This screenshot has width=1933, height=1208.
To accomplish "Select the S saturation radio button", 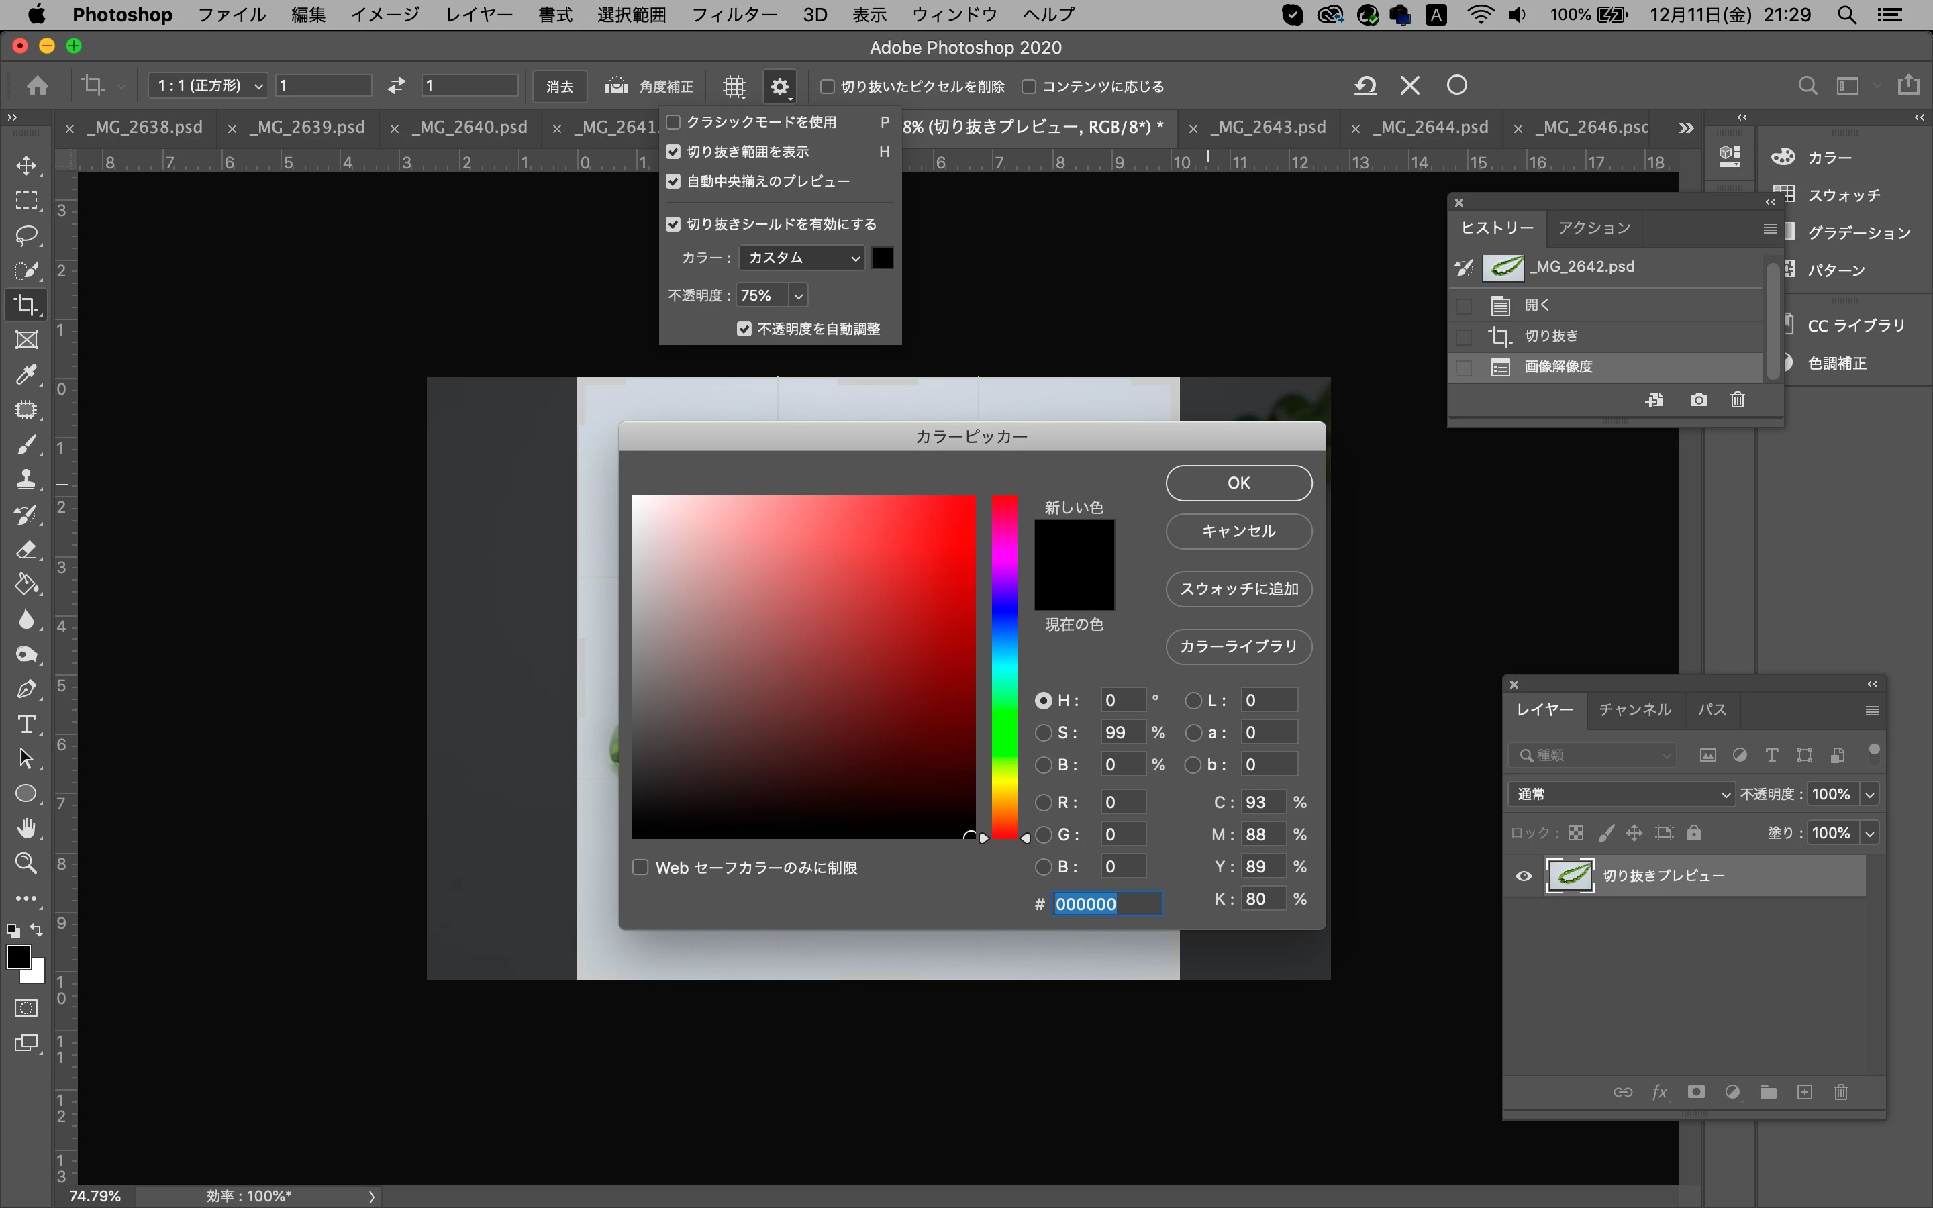I will 1043,733.
